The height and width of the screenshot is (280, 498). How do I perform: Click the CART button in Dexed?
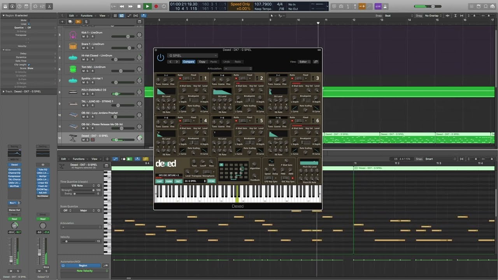click(x=159, y=181)
